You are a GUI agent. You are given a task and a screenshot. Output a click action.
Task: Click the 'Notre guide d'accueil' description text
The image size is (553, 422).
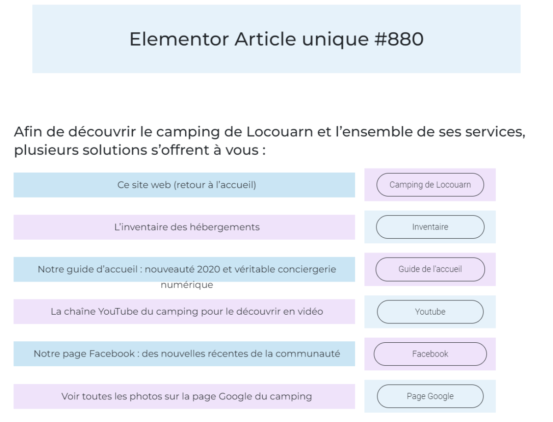pyautogui.click(x=187, y=270)
